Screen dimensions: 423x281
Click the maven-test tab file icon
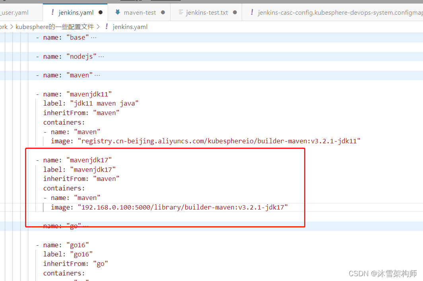(x=118, y=12)
